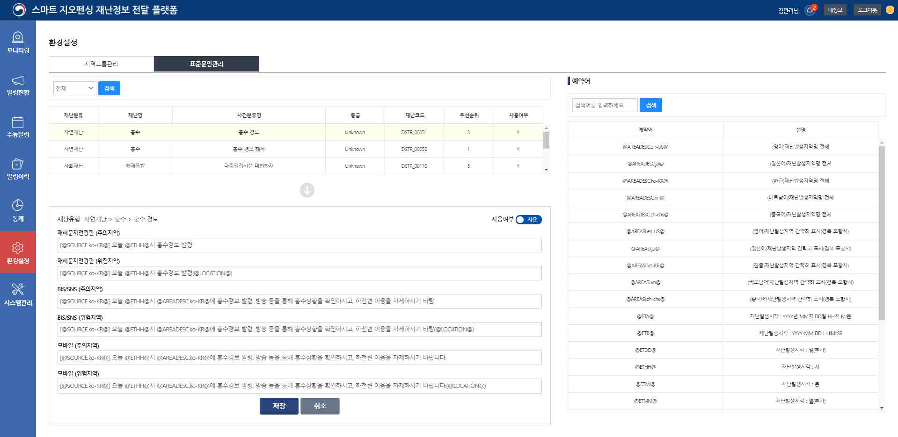Image resolution: width=898 pixels, height=437 pixels.
Task: Select the @ETB@ reserved word
Action: (645, 333)
